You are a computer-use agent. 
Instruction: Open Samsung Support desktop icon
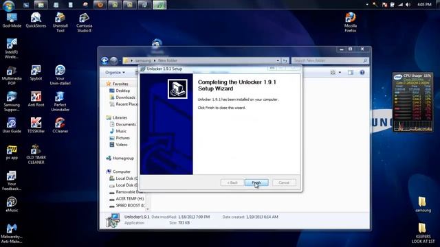pyautogui.click(x=12, y=102)
